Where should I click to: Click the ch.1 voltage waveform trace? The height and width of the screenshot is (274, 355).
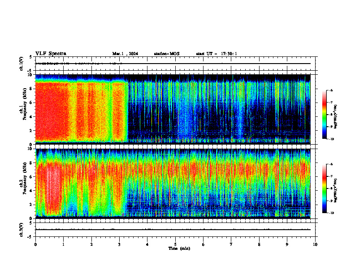click(173, 64)
